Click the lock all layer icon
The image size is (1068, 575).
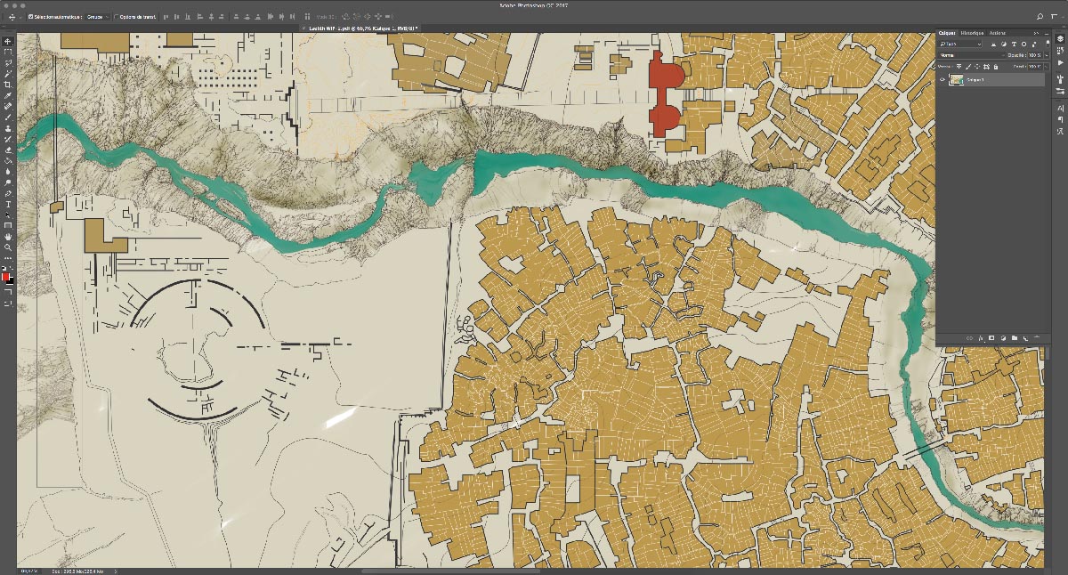coord(995,67)
